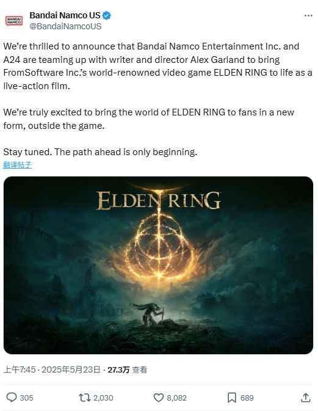Viewport: 318px width, 411px height.
Task: Like the post with the heart icon
Action: tap(159, 398)
